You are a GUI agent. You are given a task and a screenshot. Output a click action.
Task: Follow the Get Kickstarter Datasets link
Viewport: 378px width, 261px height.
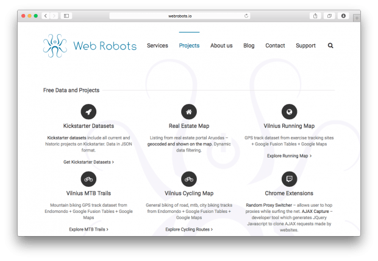pos(88,162)
